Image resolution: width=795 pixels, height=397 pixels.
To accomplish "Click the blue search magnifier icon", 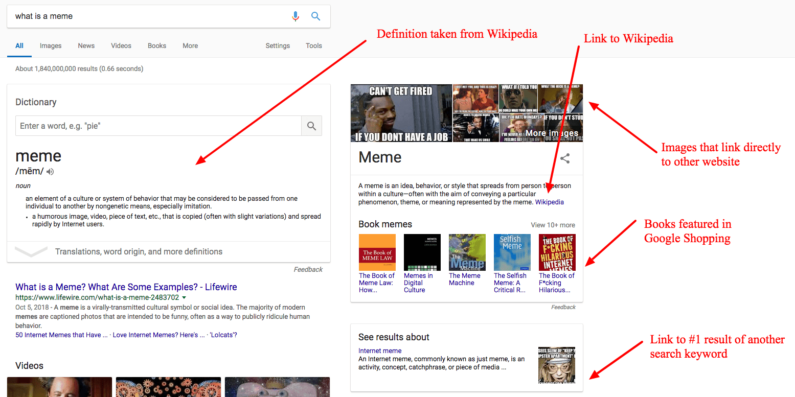I will point(316,16).
